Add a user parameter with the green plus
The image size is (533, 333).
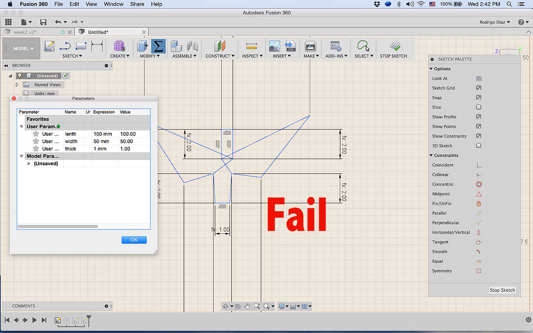pos(58,127)
